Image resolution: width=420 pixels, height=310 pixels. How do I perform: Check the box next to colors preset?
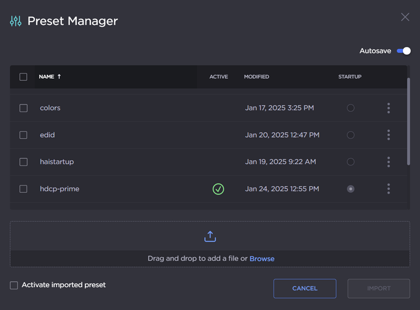(24, 108)
